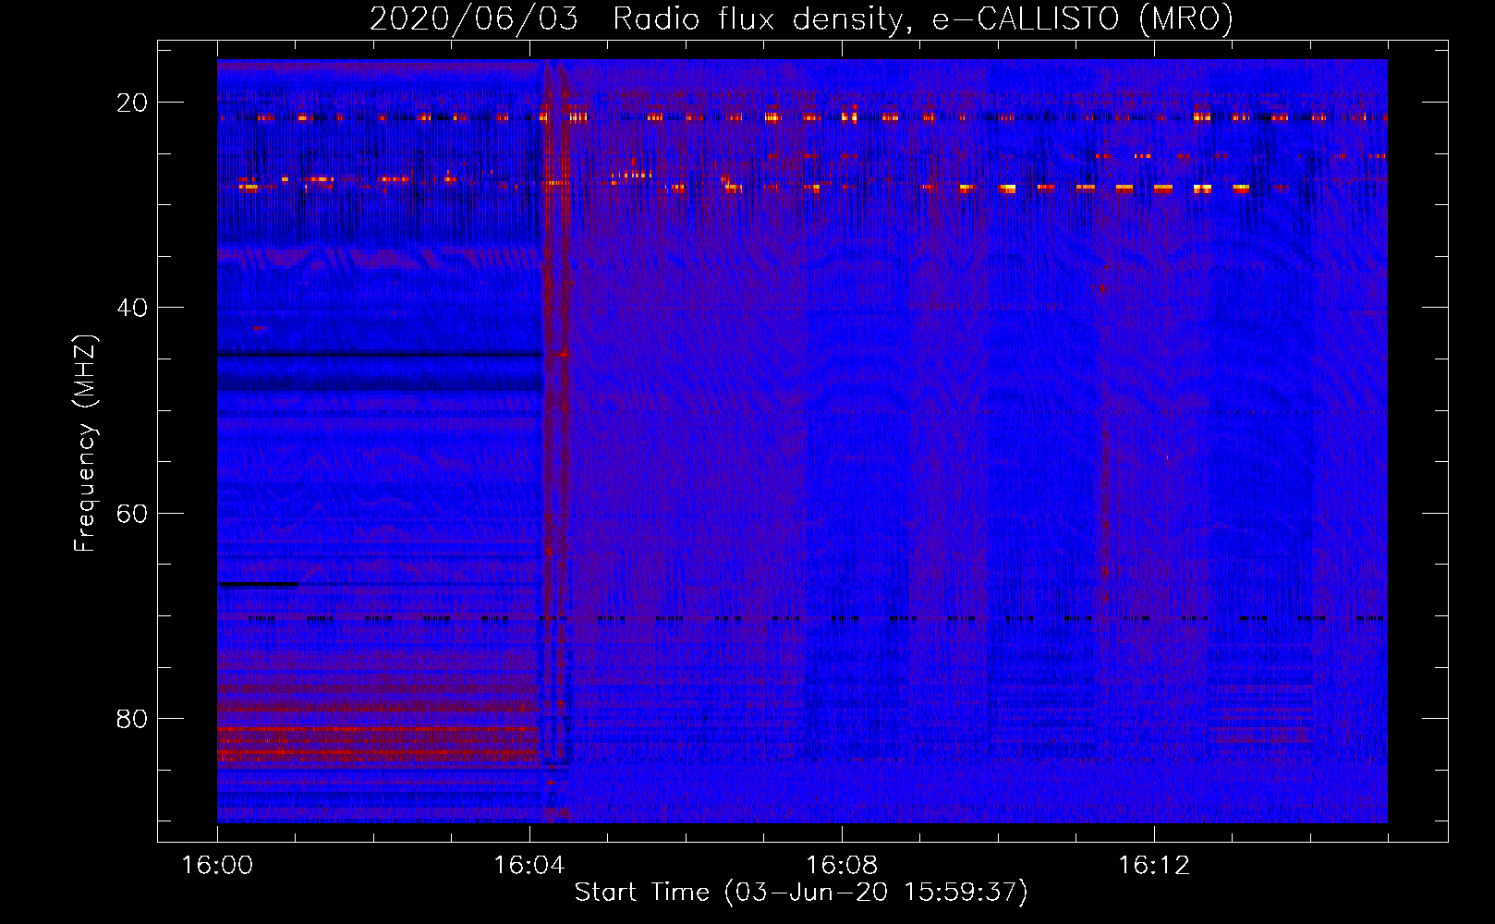Click the 16:12 time tick label

(x=1154, y=866)
